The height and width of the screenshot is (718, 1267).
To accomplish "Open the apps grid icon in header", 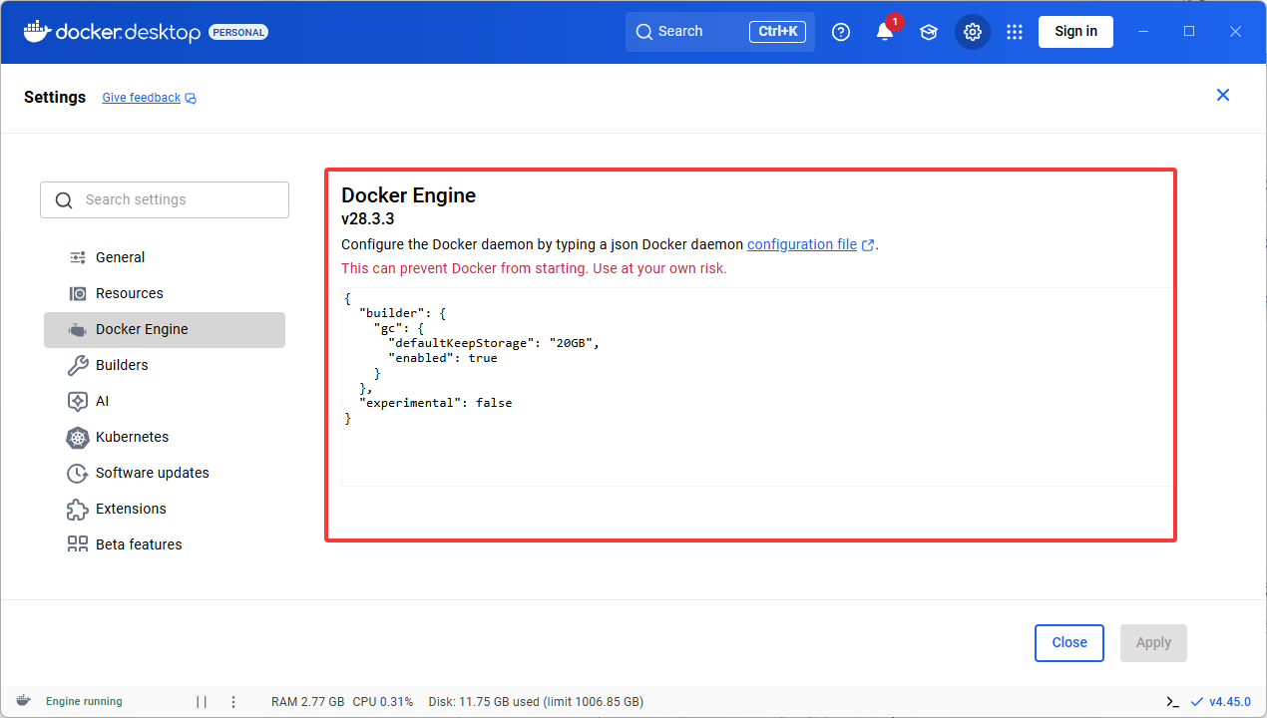I will click(x=1015, y=32).
